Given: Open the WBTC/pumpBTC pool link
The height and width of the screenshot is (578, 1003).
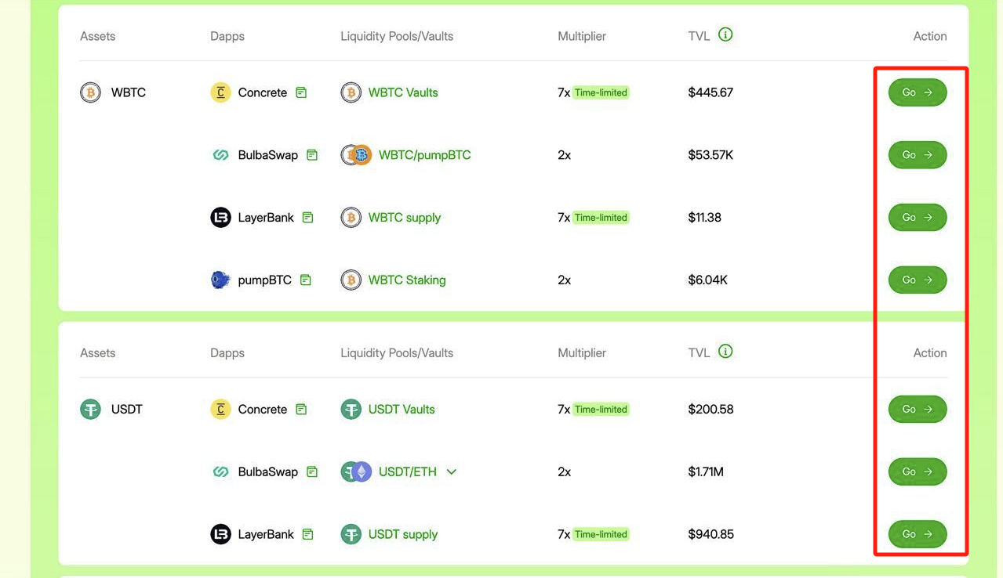Looking at the screenshot, I should 424,155.
